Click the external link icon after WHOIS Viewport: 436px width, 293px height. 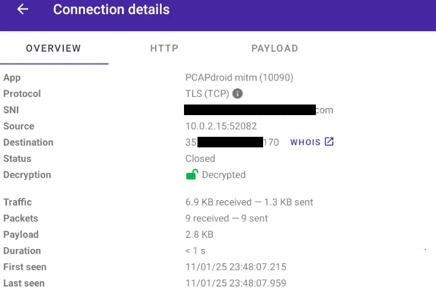329,142
